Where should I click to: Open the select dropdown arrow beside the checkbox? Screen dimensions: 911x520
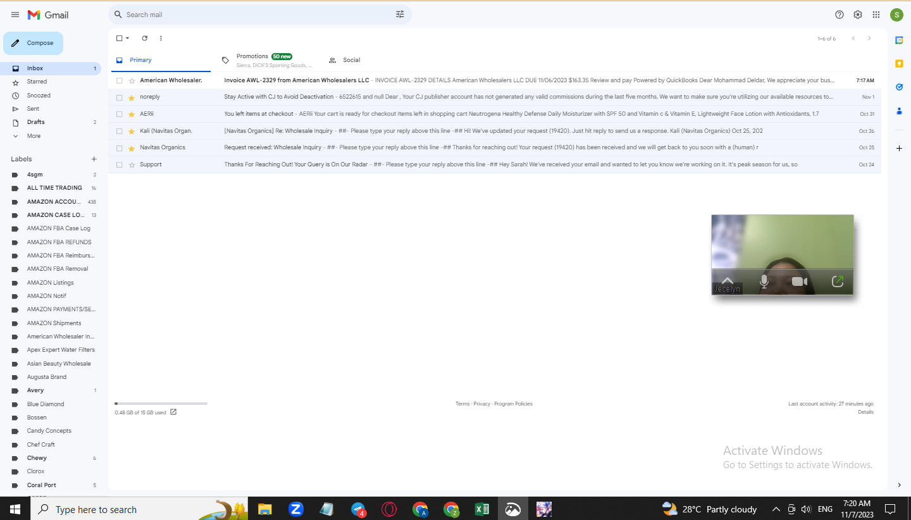click(x=127, y=39)
